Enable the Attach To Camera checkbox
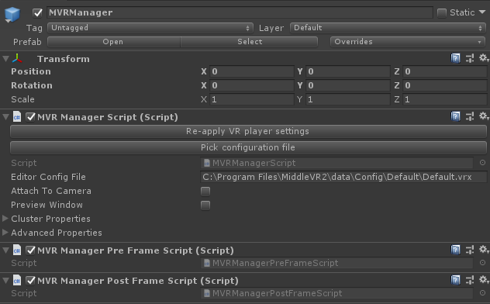The height and width of the screenshot is (304, 490). pos(205,191)
